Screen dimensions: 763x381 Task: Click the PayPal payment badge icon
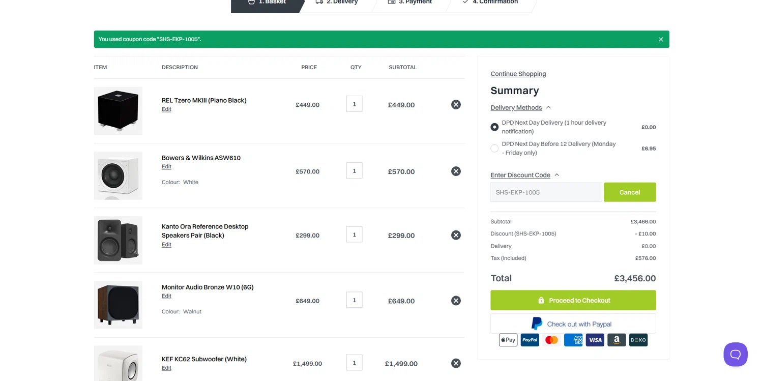pyautogui.click(x=530, y=340)
